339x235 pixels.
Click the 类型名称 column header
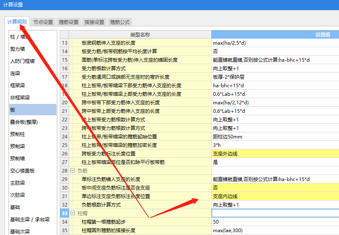(x=140, y=34)
